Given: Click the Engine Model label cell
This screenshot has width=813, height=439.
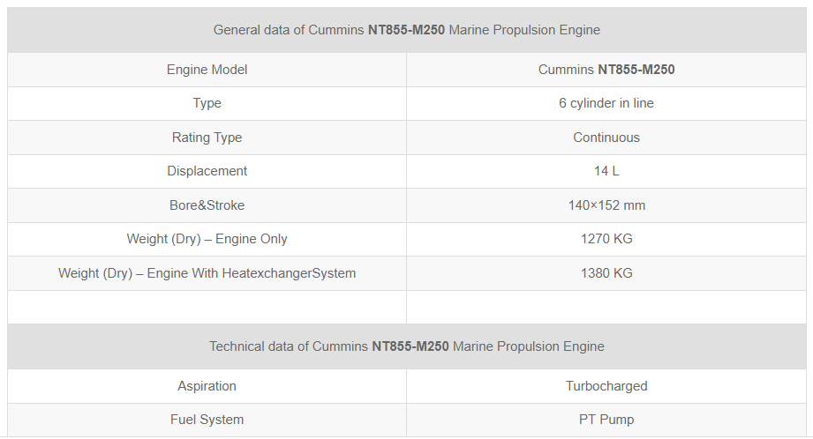Looking at the screenshot, I should [207, 70].
